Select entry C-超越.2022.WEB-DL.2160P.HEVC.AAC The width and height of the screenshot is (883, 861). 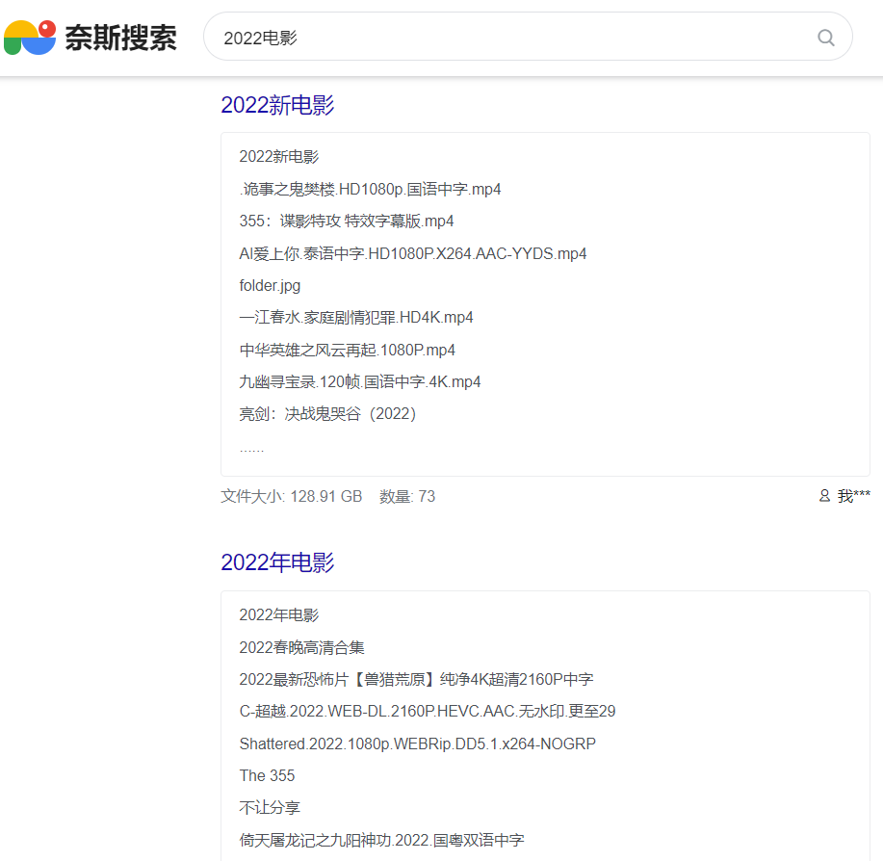428,711
